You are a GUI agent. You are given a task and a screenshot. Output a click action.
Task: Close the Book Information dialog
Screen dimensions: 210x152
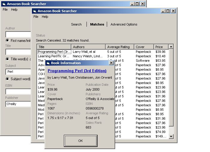[111, 63]
